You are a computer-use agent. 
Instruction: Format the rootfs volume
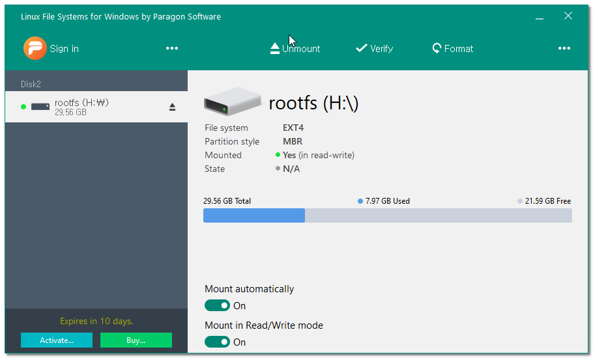tap(453, 48)
